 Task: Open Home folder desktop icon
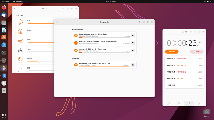coord(206,113)
